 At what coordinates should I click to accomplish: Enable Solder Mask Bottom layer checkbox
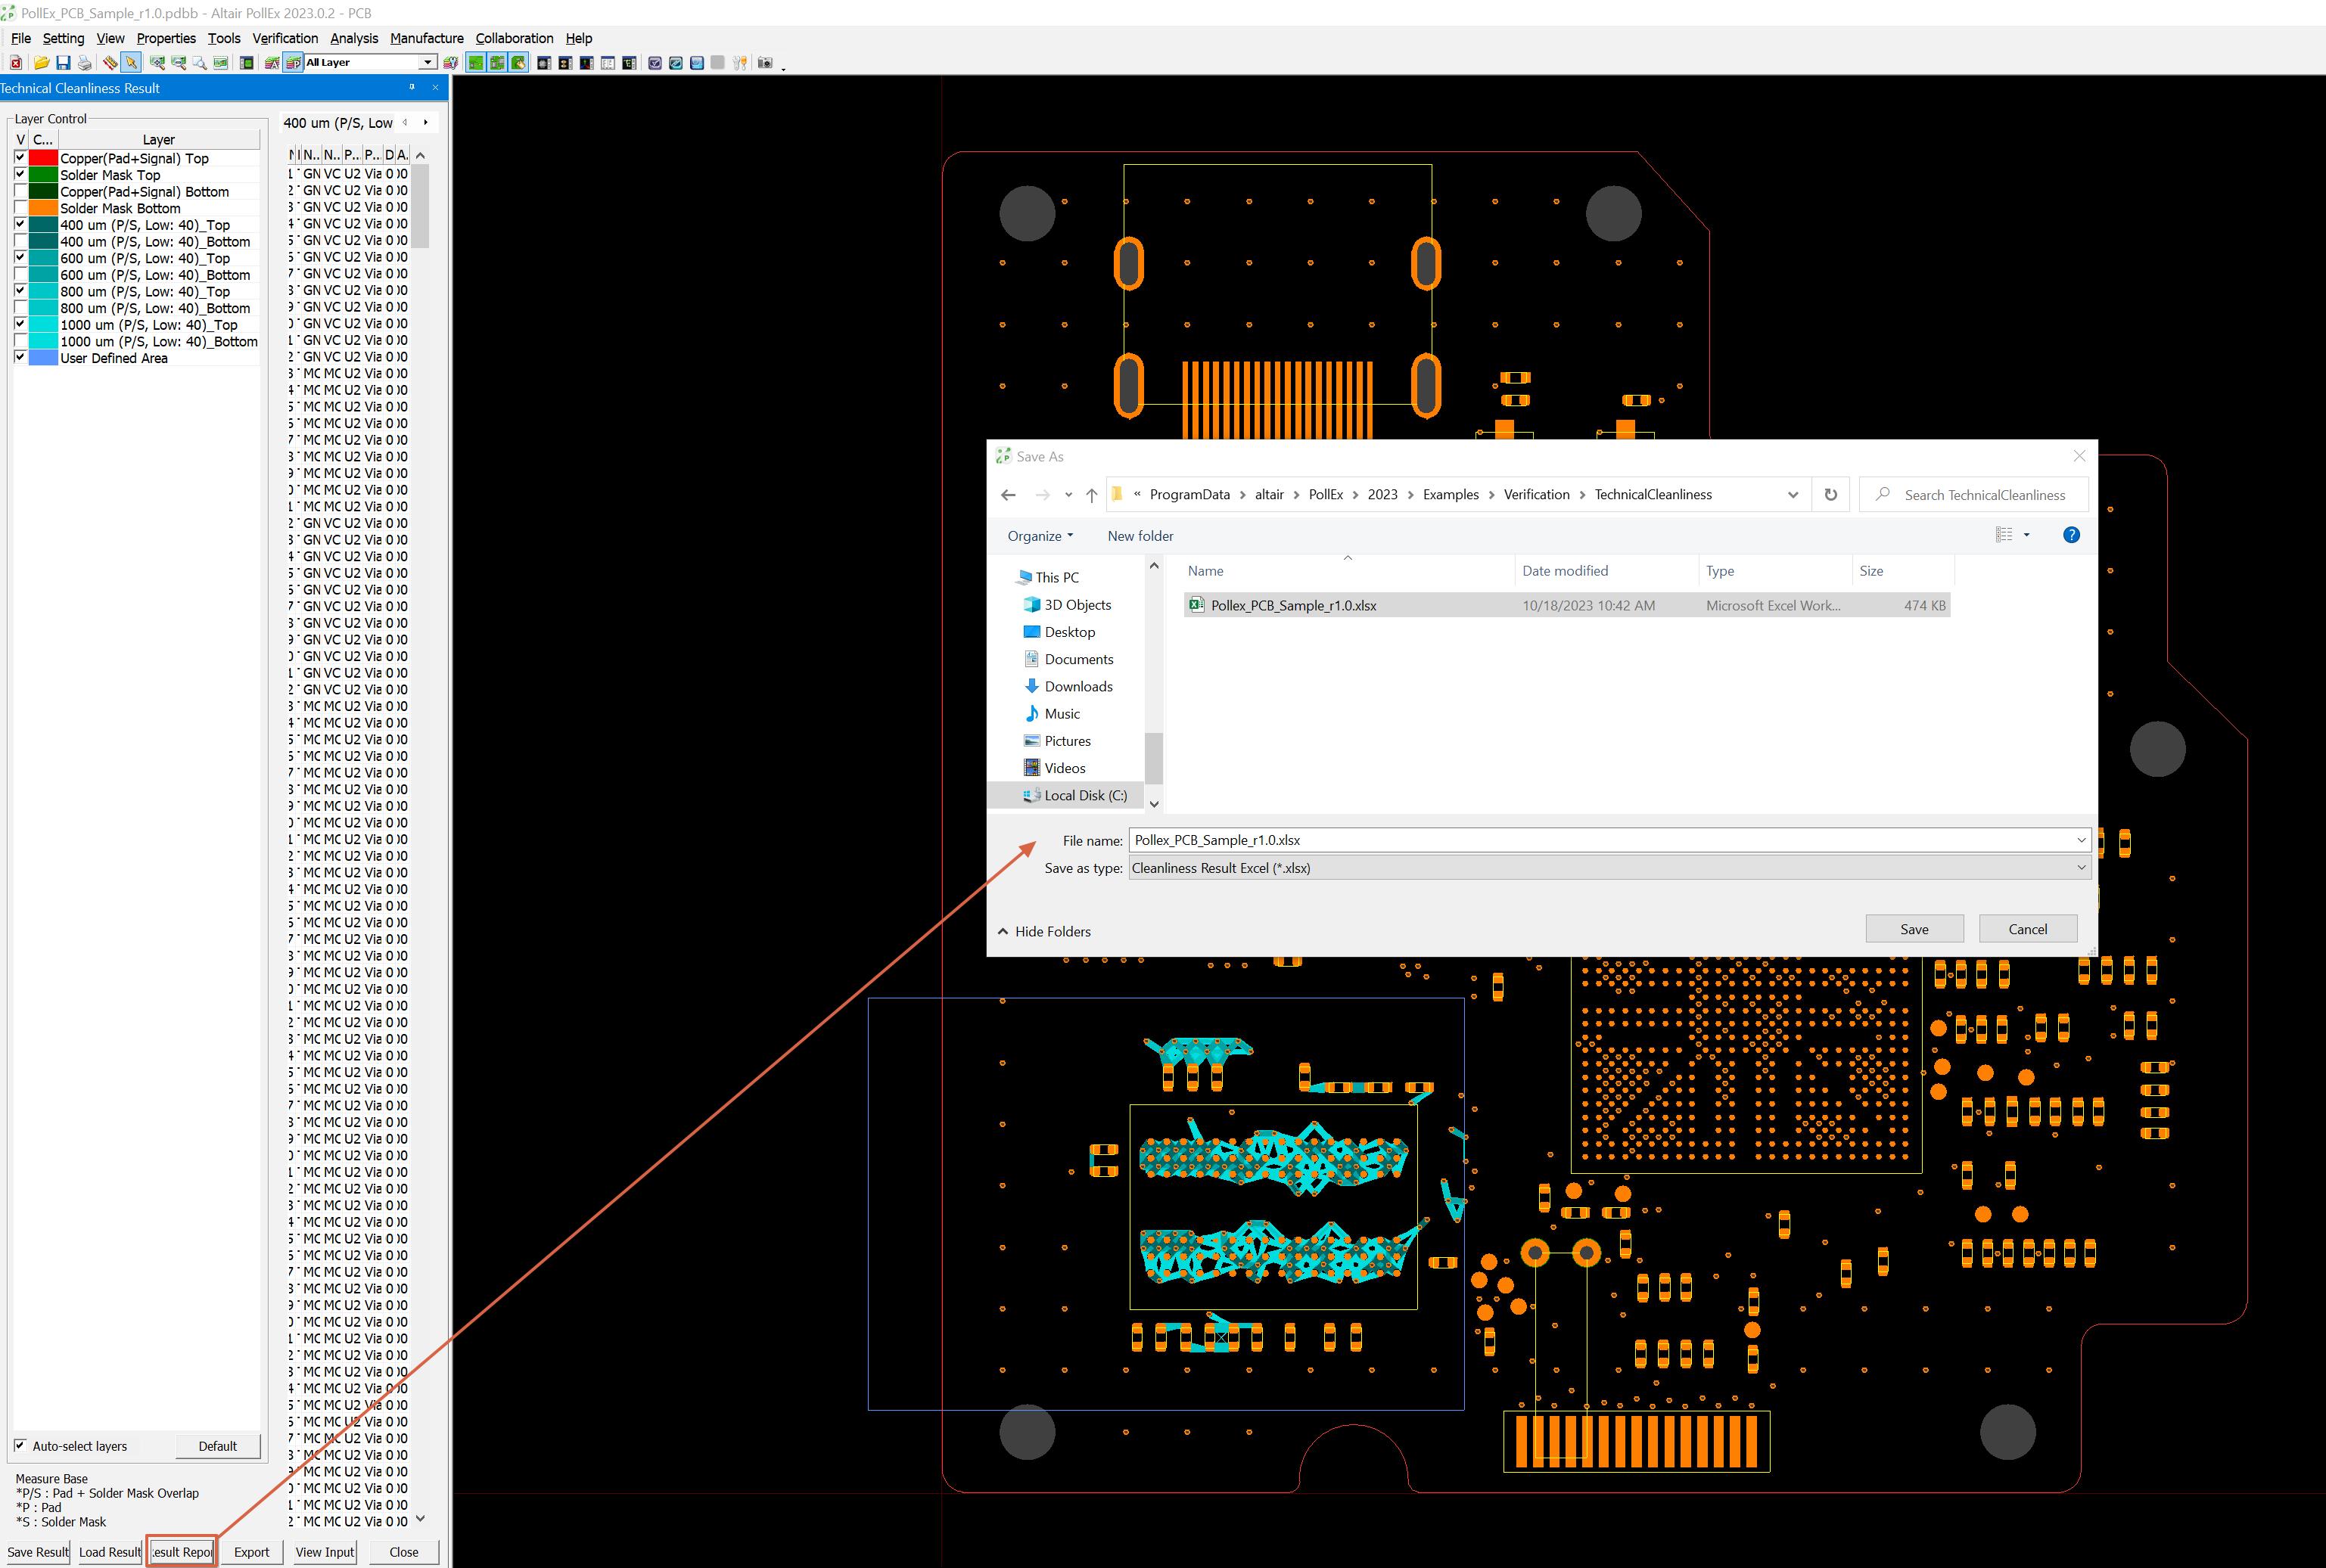click(x=20, y=208)
